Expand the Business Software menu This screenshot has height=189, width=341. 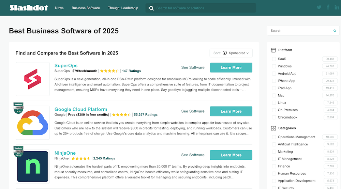pyautogui.click(x=86, y=8)
